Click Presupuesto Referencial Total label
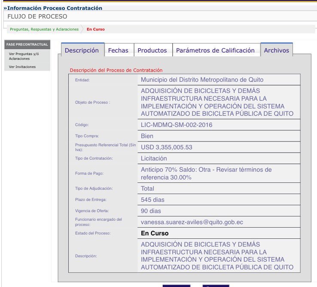 (105, 147)
